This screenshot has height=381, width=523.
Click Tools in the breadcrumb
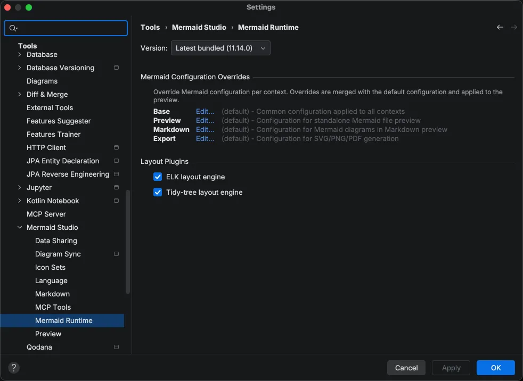pos(150,27)
